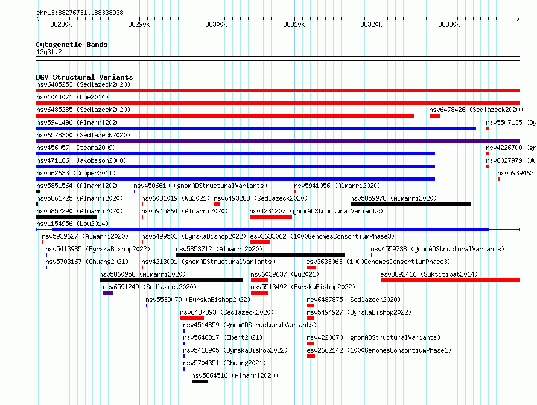Open nsv5513492 (ByrskaBishop2022) label
Image resolution: width=537 pixels, height=405 pixels.
(x=303, y=287)
